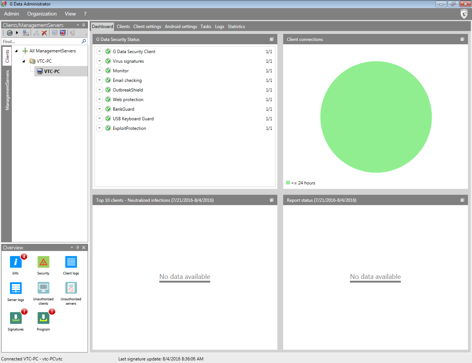Expand the BankGuard status row
Screen dimensions: 472x363
(x=100, y=109)
